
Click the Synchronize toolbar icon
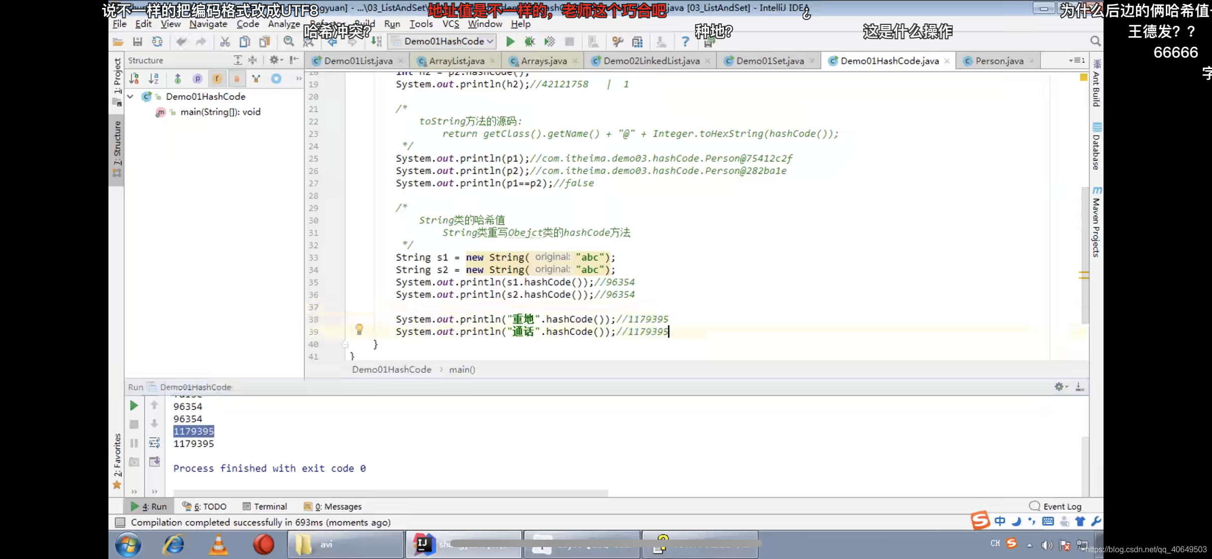[x=157, y=42]
